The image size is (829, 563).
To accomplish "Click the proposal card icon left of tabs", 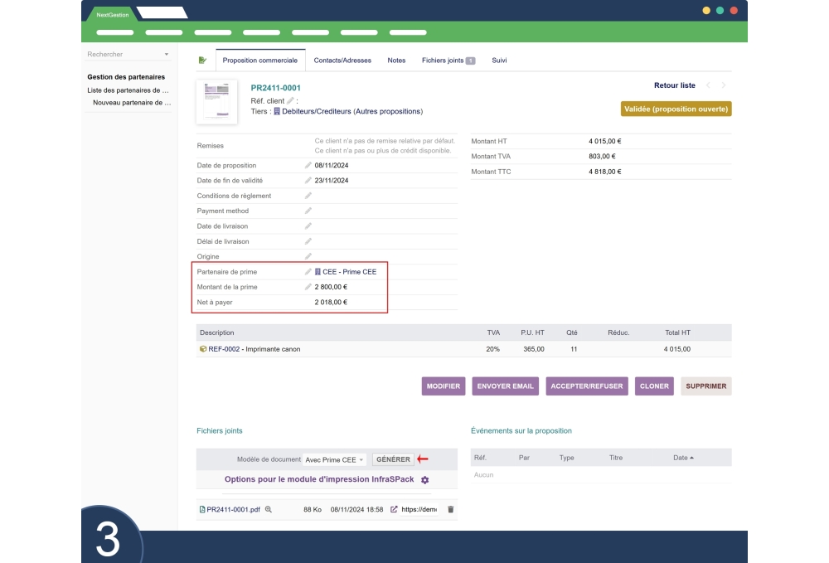I will click(x=202, y=61).
